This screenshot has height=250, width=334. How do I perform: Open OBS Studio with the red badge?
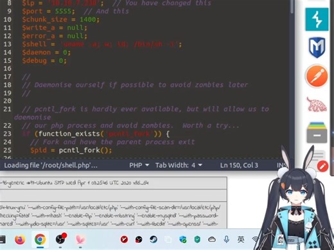pyautogui.click(x=60, y=239)
